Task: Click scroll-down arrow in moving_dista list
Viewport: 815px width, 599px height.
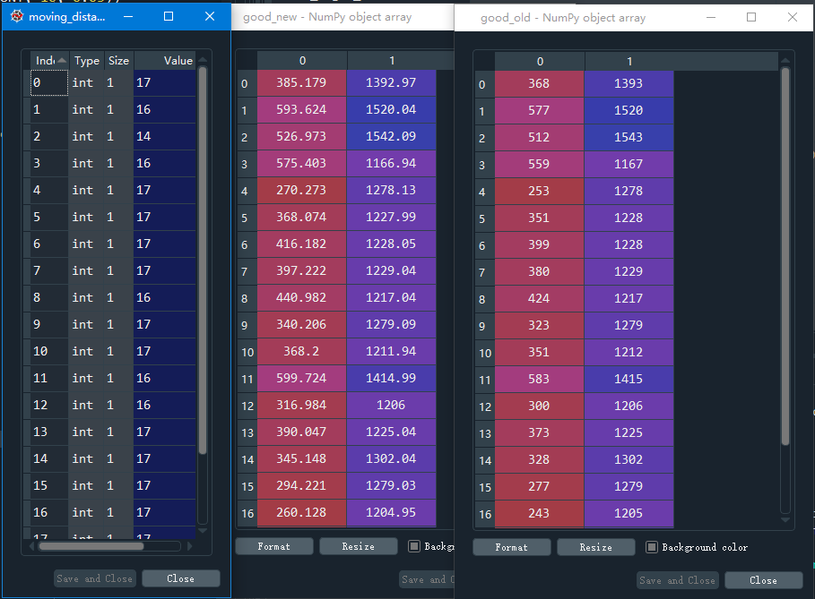Action: (x=203, y=530)
